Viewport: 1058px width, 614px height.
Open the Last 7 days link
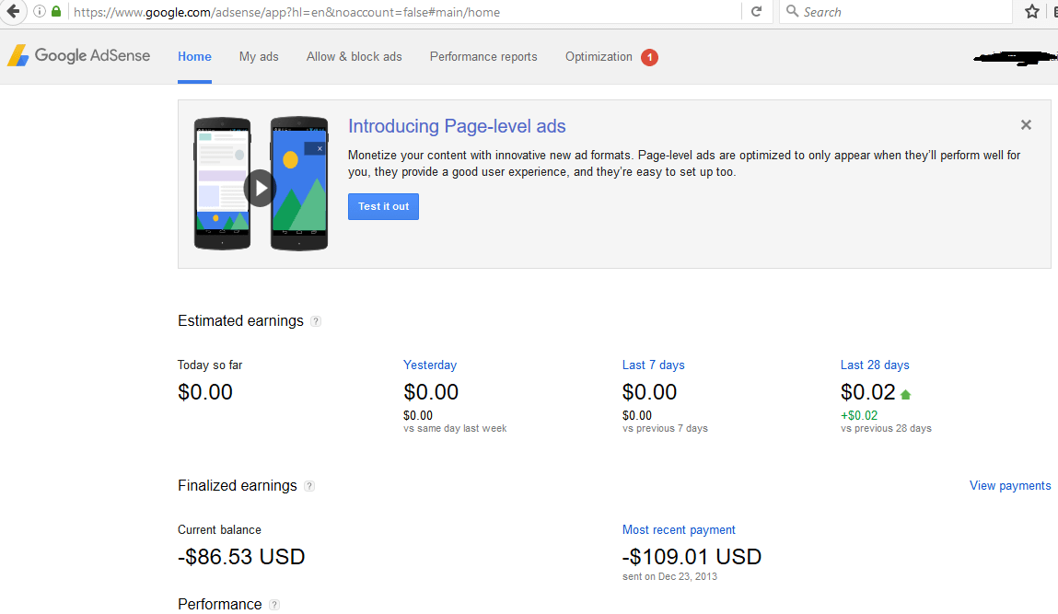point(654,365)
